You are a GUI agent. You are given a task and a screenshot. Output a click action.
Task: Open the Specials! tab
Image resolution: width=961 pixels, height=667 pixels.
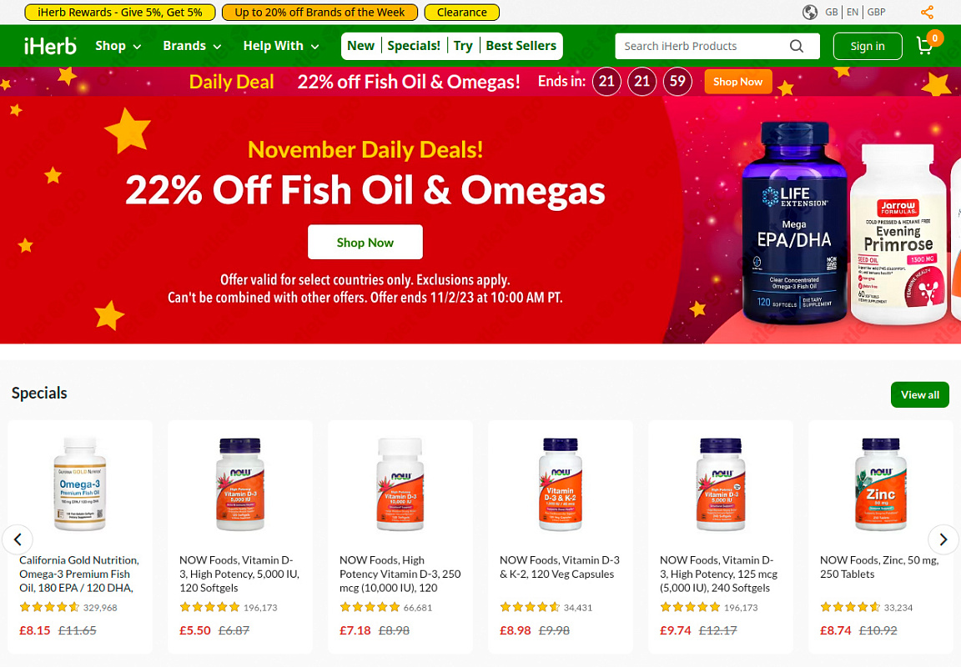click(414, 46)
